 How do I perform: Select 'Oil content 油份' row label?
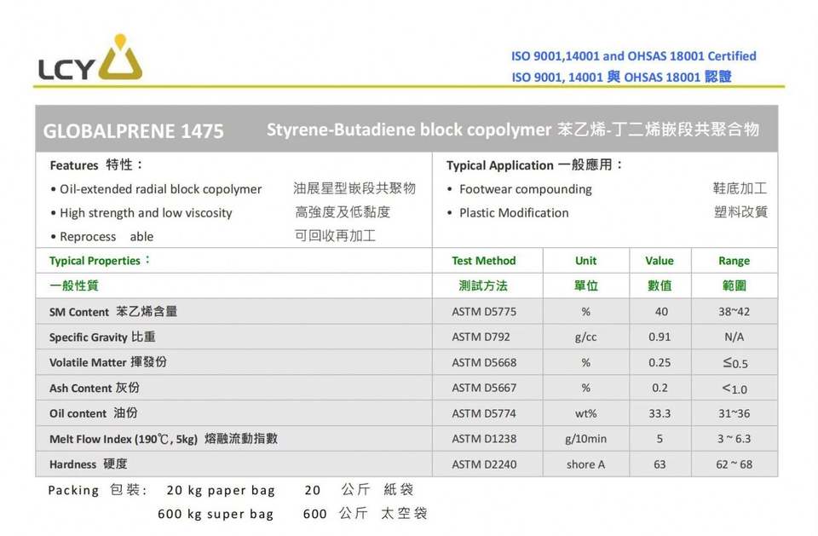(94, 413)
